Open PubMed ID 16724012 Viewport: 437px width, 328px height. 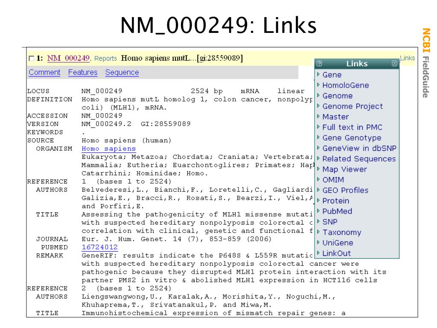[x=100, y=247]
